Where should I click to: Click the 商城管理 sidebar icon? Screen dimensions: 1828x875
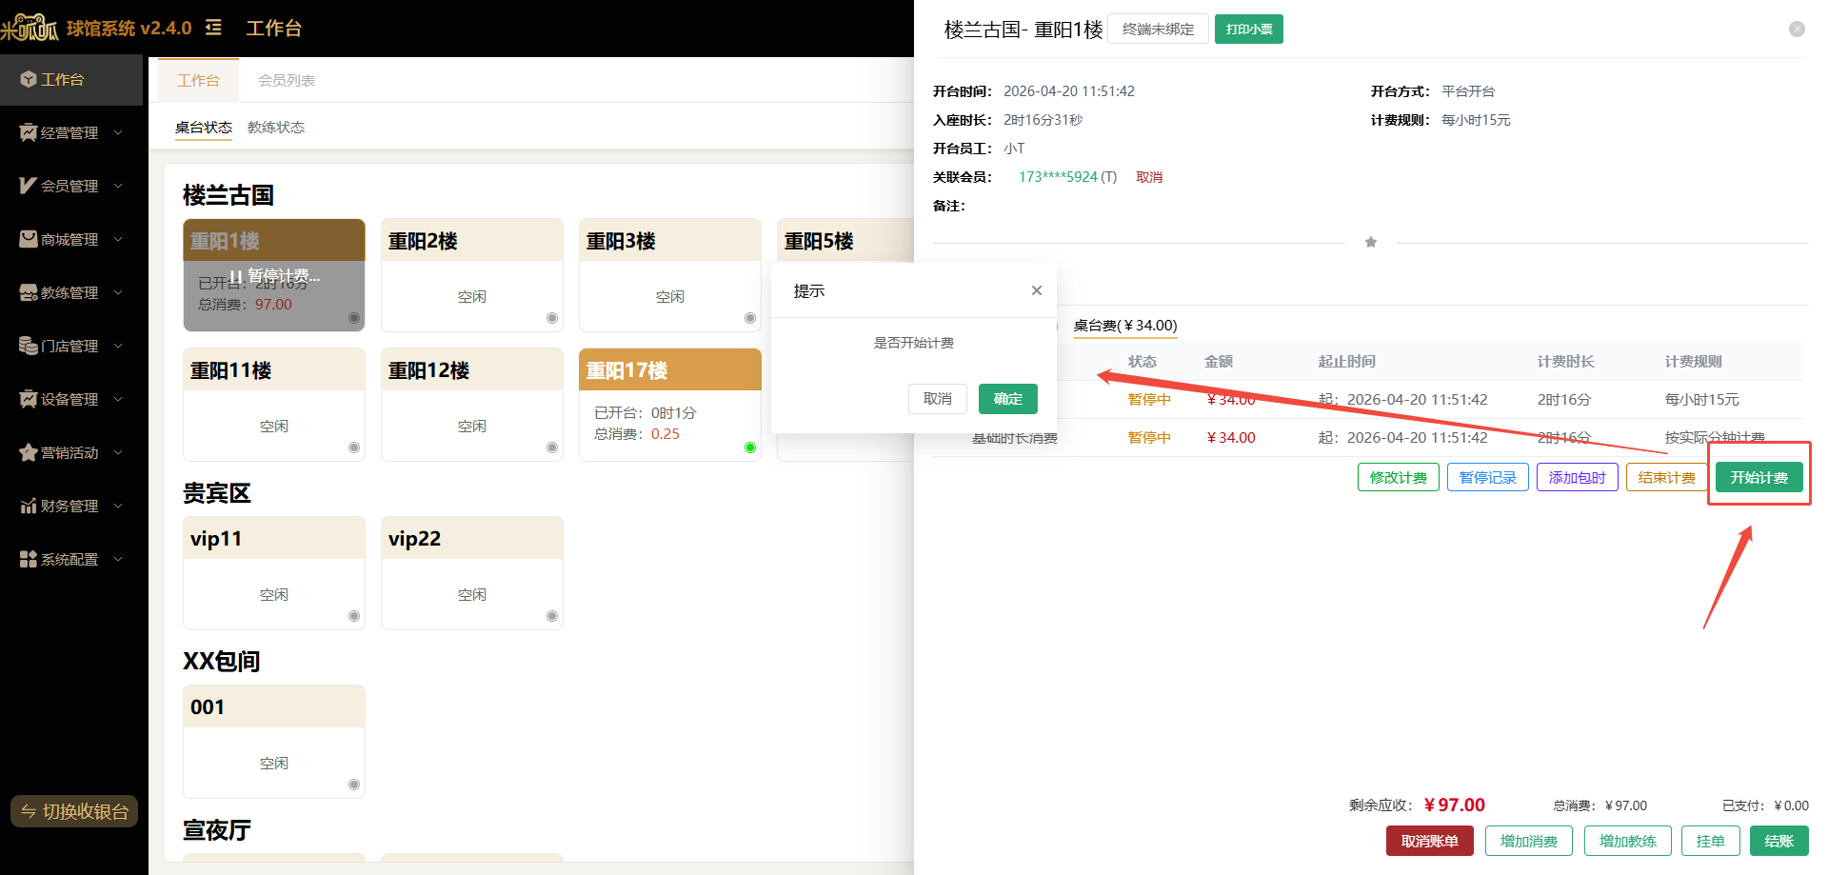[29, 239]
